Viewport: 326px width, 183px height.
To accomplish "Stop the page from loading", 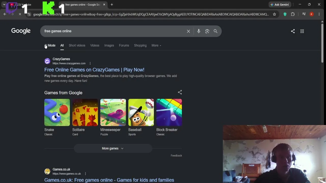I will coord(20,14).
